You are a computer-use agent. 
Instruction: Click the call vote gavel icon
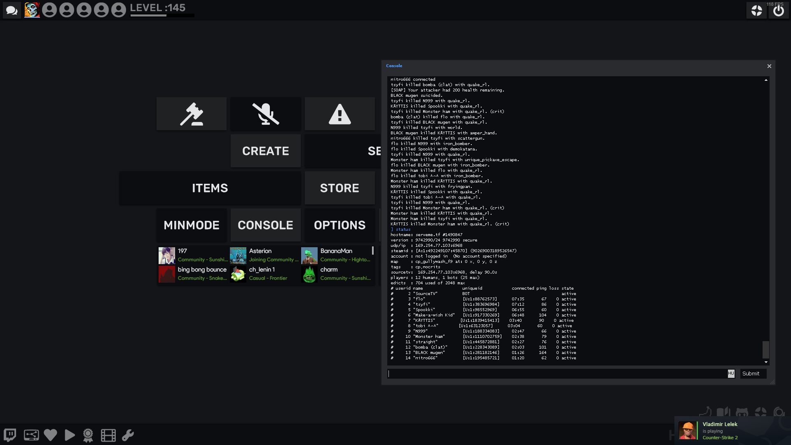[192, 114]
